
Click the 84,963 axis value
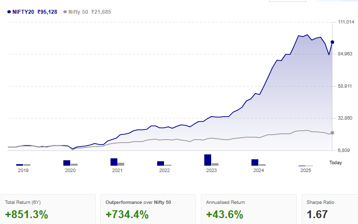(x=345, y=54)
